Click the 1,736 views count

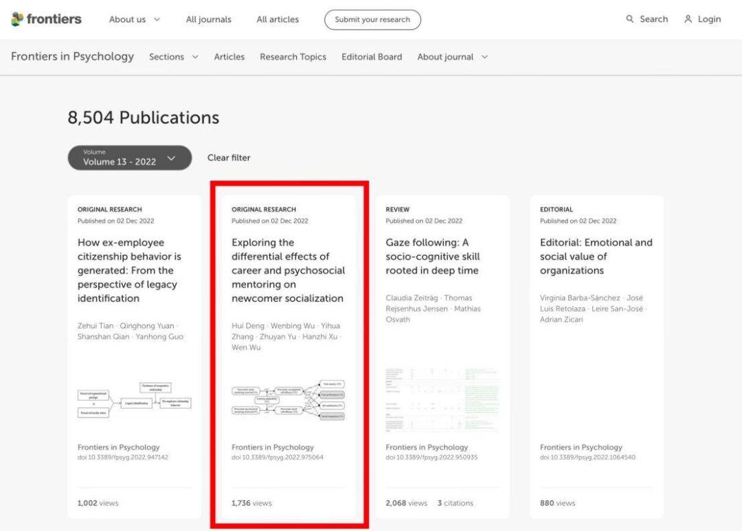click(x=251, y=503)
